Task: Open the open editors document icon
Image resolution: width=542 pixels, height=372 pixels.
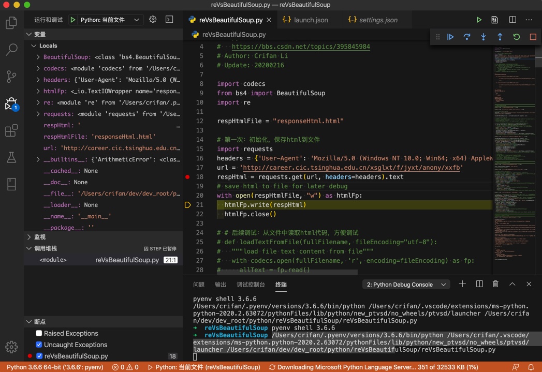Action: point(495,20)
